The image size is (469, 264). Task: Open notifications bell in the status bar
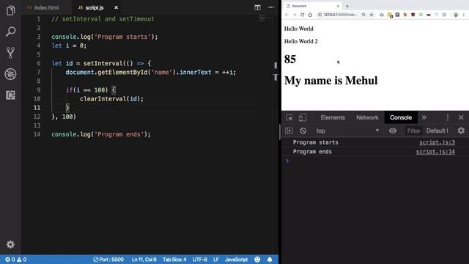point(270,260)
